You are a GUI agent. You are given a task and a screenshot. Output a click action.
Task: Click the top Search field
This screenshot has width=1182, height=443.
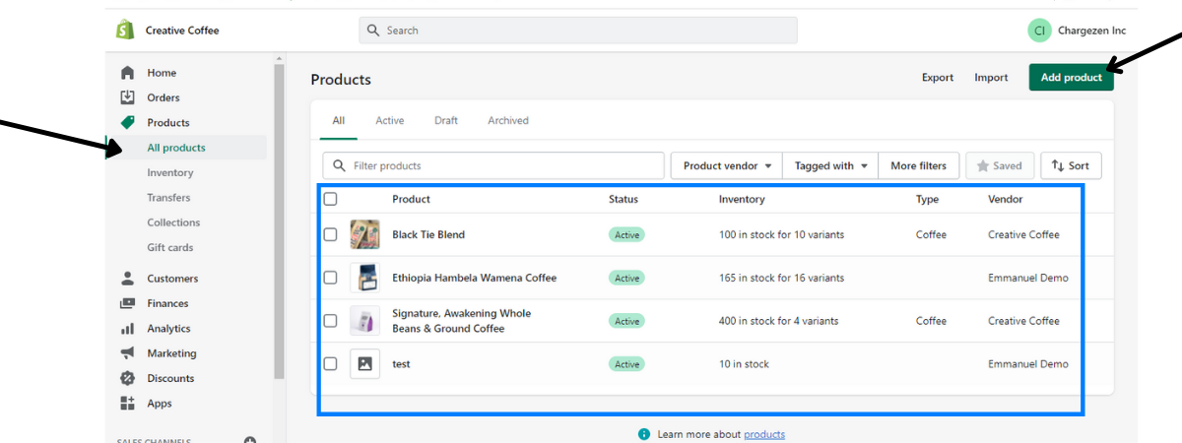point(578,31)
